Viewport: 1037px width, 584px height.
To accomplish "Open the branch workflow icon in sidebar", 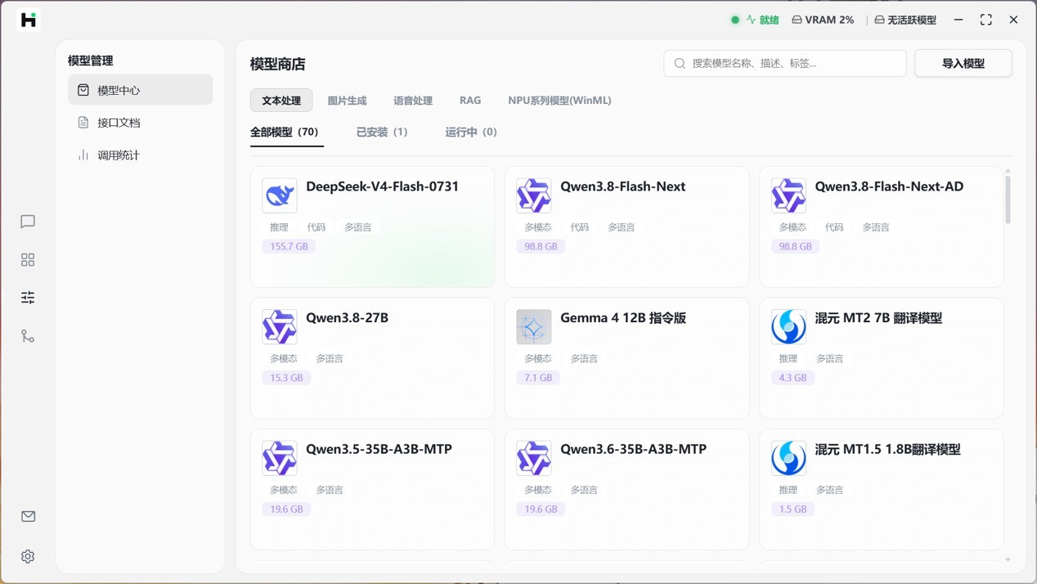I will click(28, 336).
